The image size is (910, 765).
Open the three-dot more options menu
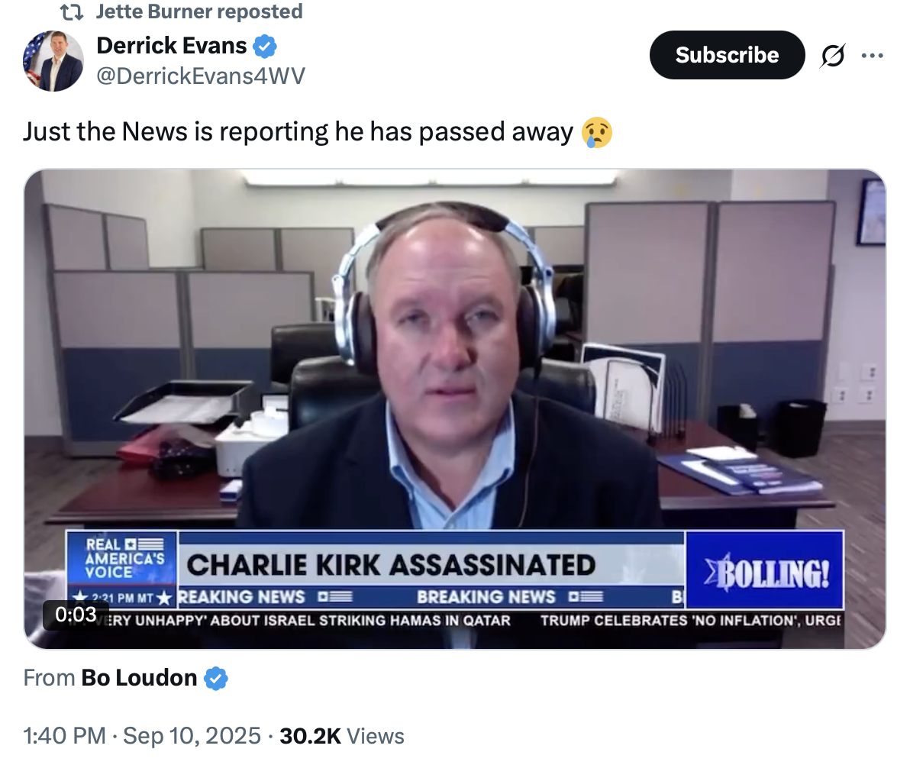click(873, 56)
